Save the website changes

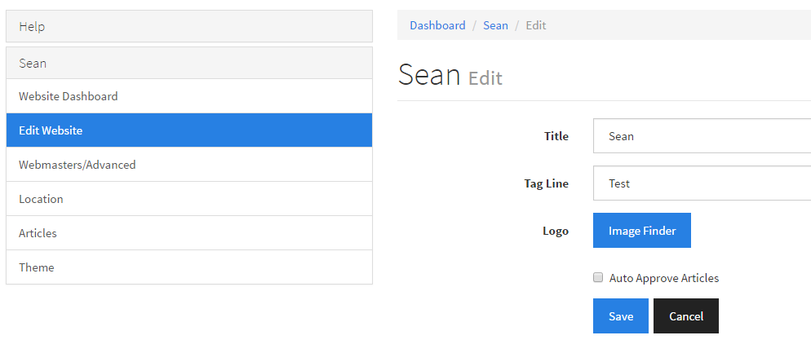click(621, 315)
